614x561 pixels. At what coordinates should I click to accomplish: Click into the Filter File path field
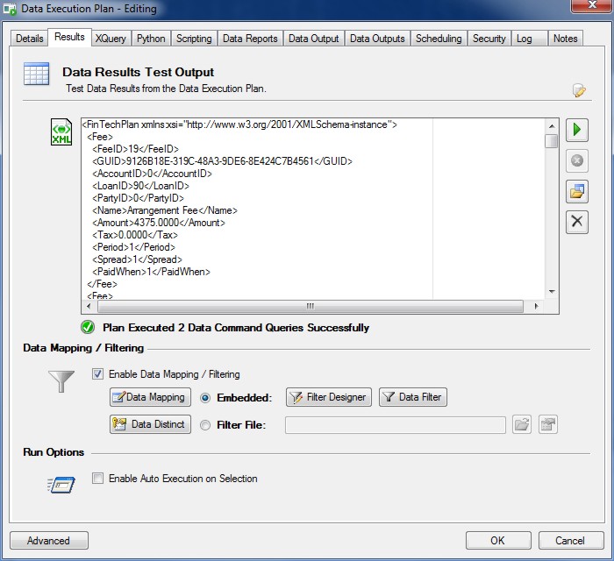point(395,425)
